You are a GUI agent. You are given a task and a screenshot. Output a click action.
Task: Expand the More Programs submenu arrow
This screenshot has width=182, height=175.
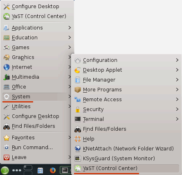(177, 90)
